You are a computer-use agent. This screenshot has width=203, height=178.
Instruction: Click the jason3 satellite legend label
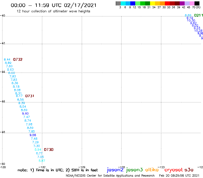134,170
